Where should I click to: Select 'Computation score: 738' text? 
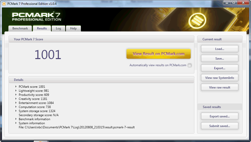35,107
